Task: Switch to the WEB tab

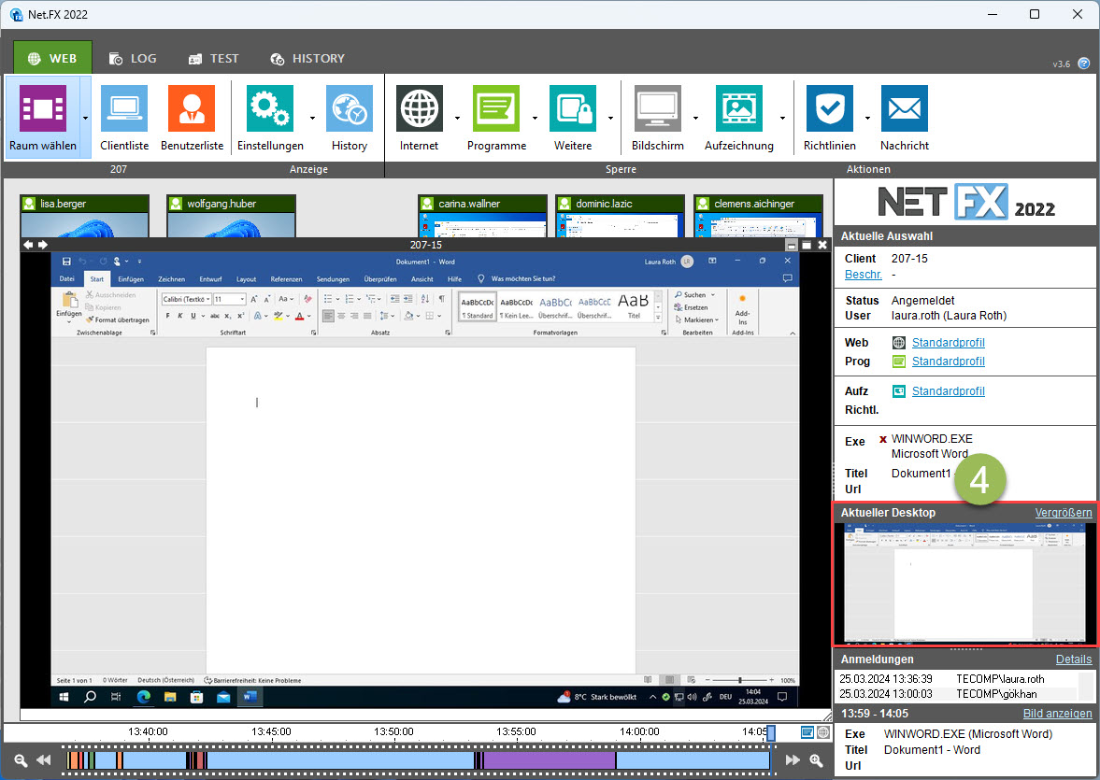Action: click(52, 58)
